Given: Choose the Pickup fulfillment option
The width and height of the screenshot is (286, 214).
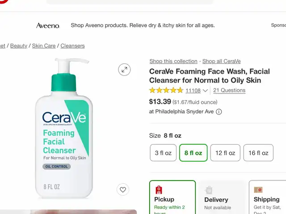Looking at the screenshot, I should click(x=172, y=197).
